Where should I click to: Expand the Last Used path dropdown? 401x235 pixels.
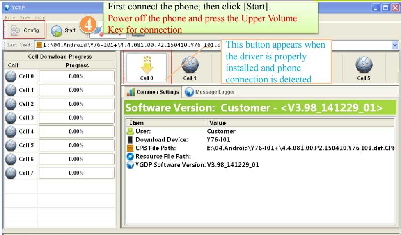[395, 45]
